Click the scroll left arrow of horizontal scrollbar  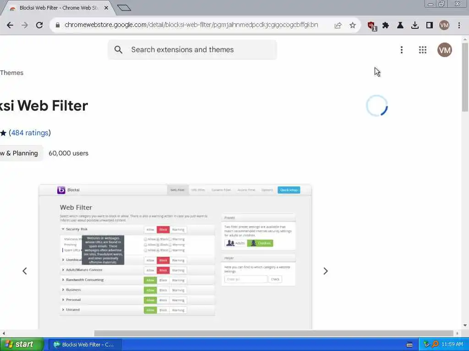pos(3,333)
